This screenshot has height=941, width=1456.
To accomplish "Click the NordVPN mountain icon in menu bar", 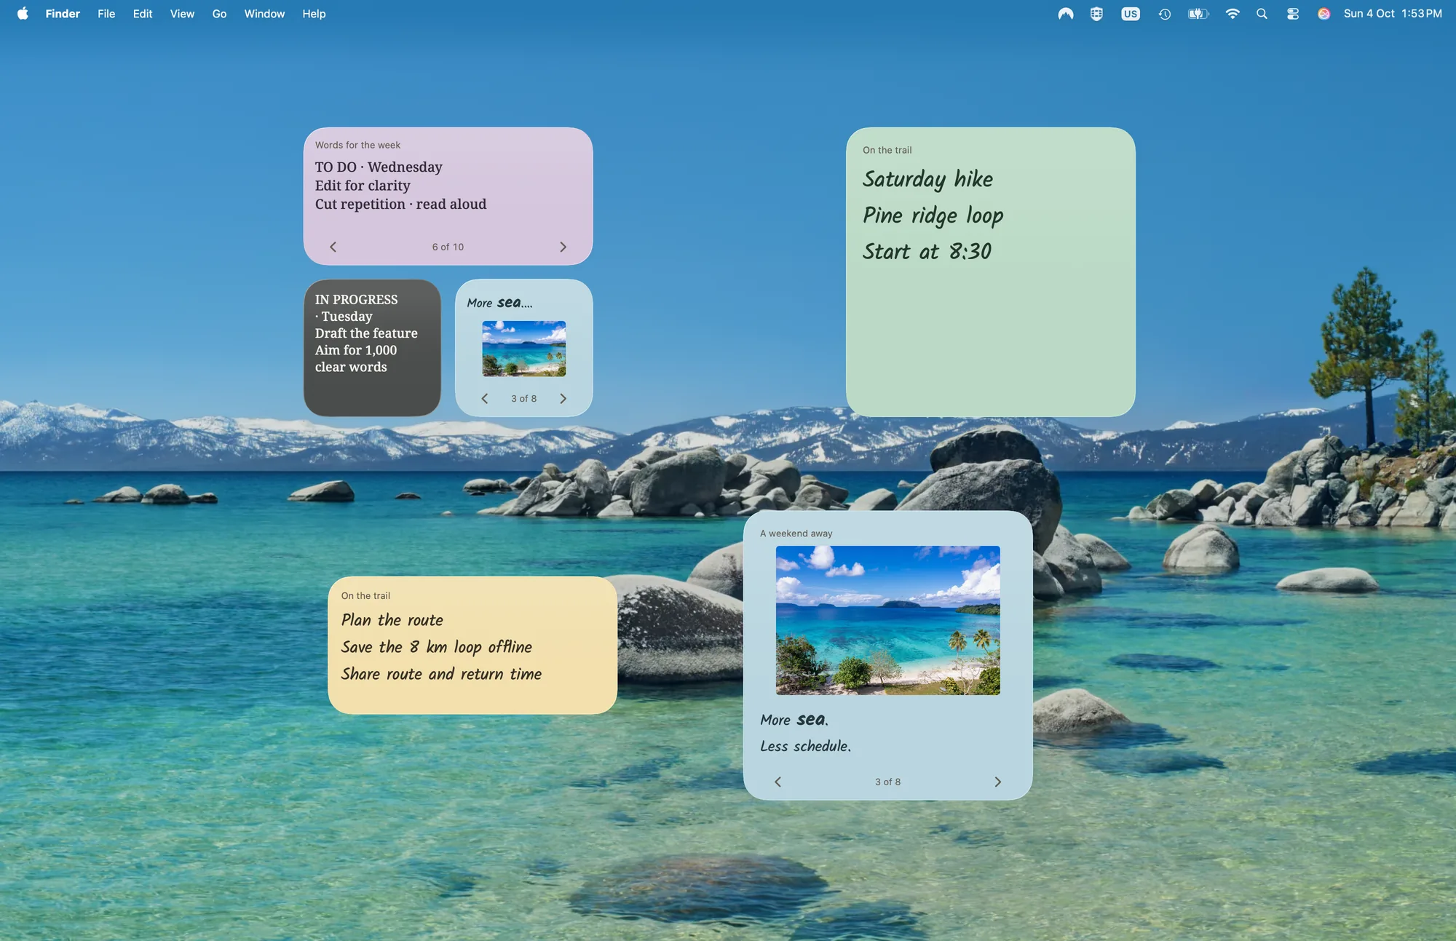I will 1066,13.
